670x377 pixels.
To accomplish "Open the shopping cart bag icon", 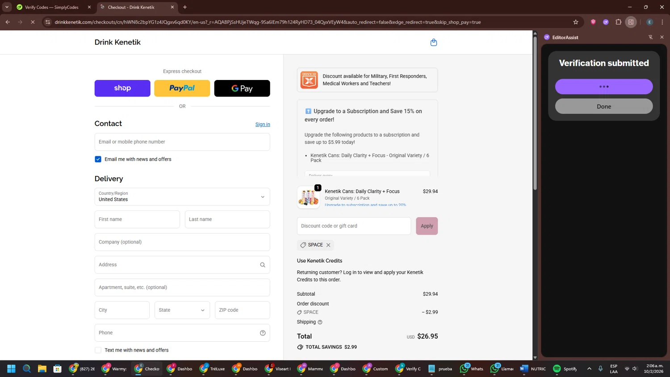I will [x=433, y=42].
